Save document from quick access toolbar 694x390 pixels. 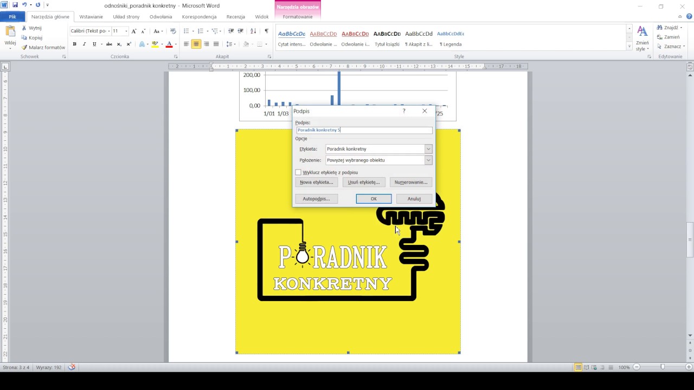pos(15,5)
